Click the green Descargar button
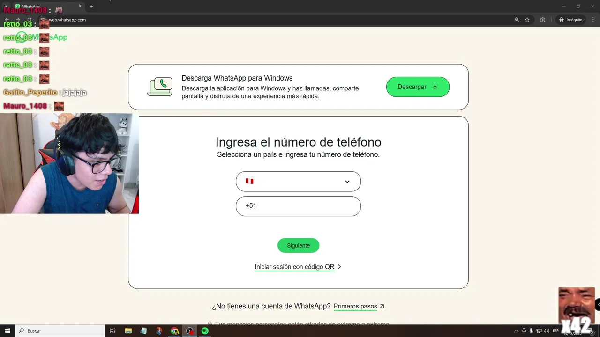Screen dimensions: 600x337 tap(418, 87)
